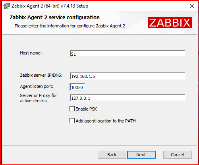Abort setup with the Cancel button

click(178, 155)
